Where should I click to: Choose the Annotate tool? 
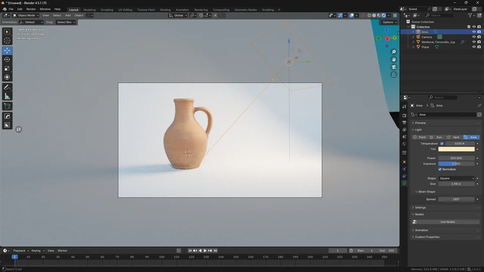[7, 88]
